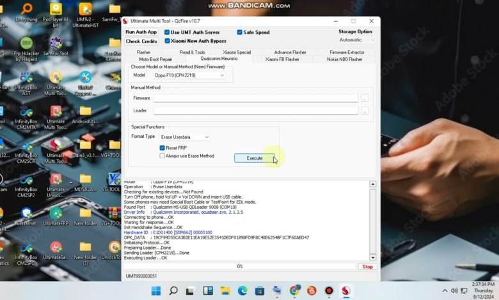Open the Advance Flasher tab
This screenshot has height=300, width=499.
pyautogui.click(x=290, y=52)
